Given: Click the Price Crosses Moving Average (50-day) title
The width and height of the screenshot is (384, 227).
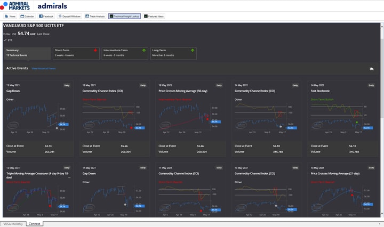Looking at the screenshot, I should (183, 91).
